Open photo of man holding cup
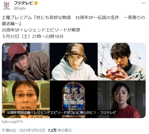149x134 pixels. [122, 62]
